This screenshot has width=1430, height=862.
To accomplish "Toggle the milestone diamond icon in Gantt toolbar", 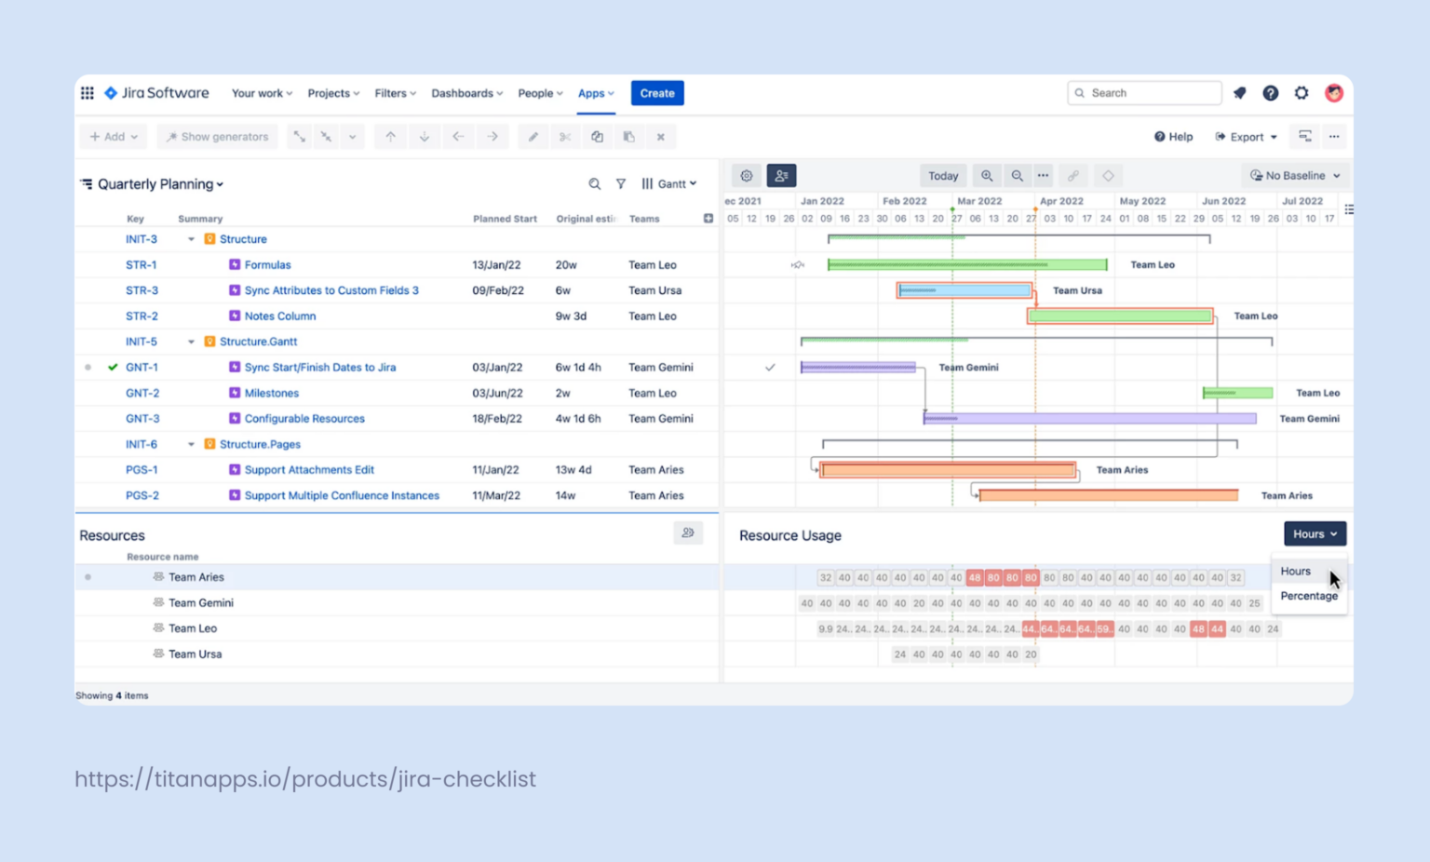I will 1108,175.
